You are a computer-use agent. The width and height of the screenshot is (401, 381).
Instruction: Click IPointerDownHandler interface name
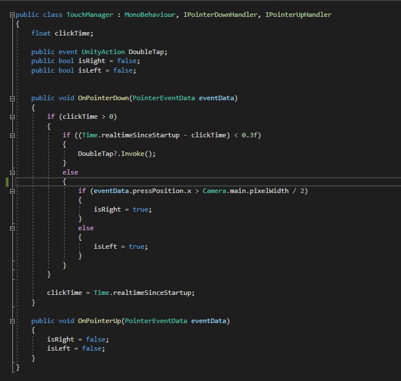220,15
